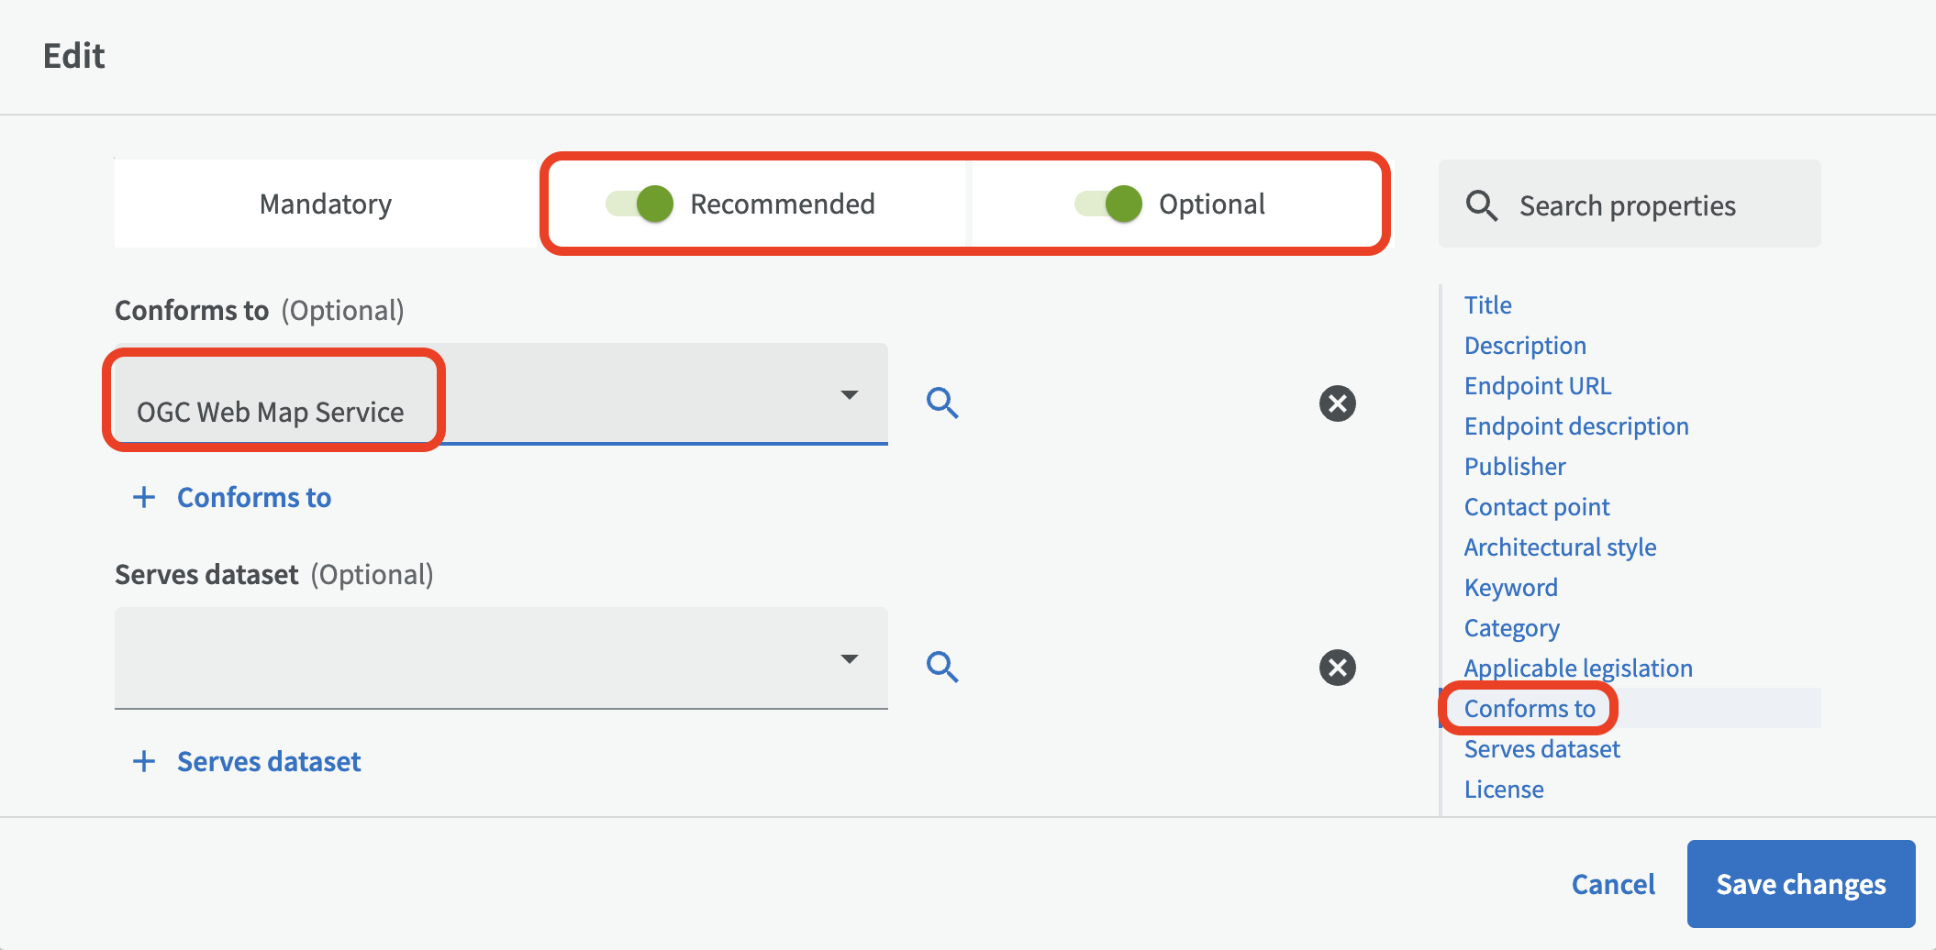Disable the Recommended toggle

[x=640, y=204]
